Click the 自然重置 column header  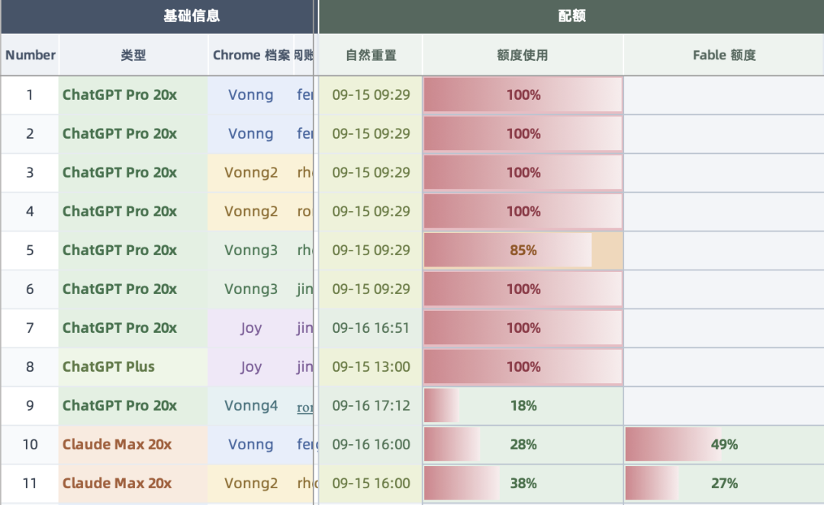(x=371, y=55)
